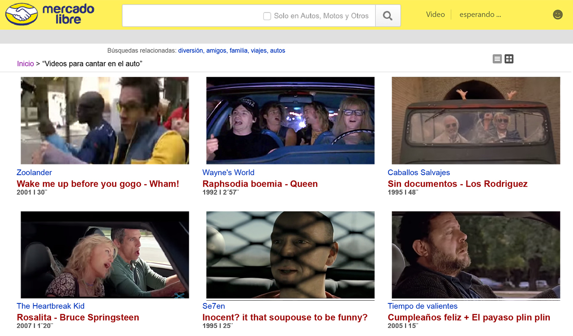Click the Mercado Libre handshake logo
Viewport: 573px width, 336px height.
(21, 14)
